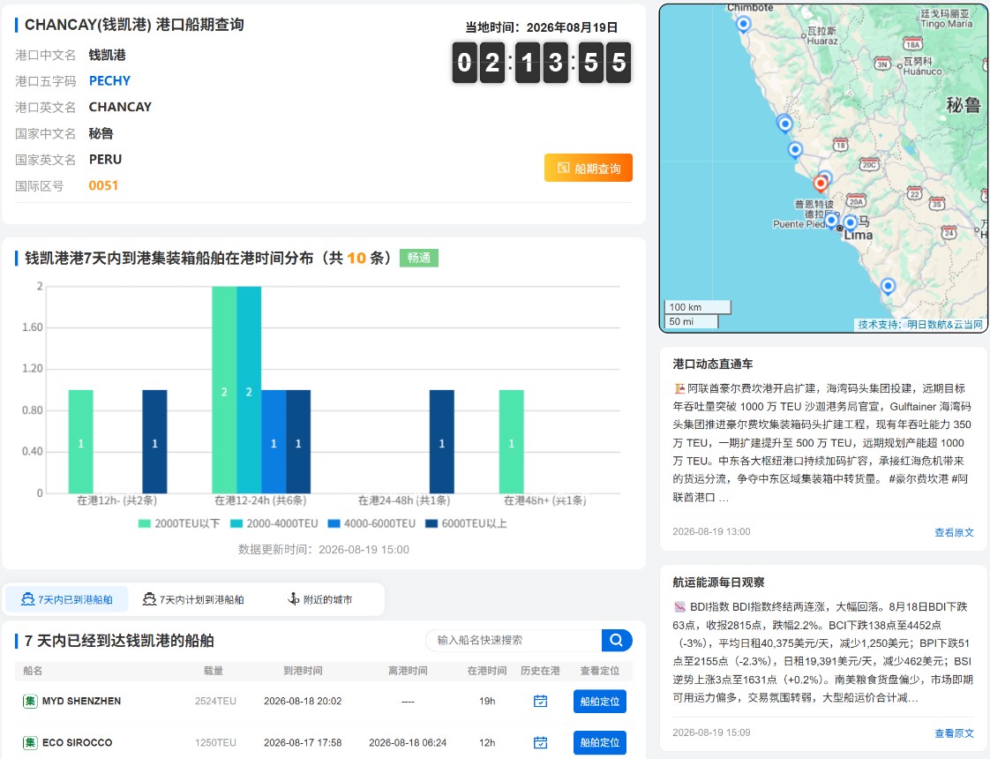The width and height of the screenshot is (990, 759).
Task: Open the PECHY port code link
Action: [110, 81]
